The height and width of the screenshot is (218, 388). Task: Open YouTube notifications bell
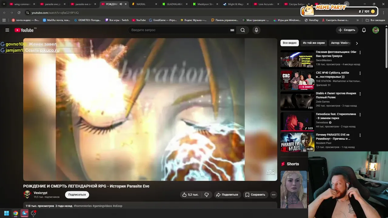tap(364, 30)
